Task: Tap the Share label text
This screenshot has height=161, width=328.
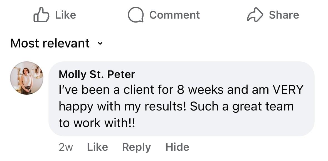Action: [x=284, y=15]
